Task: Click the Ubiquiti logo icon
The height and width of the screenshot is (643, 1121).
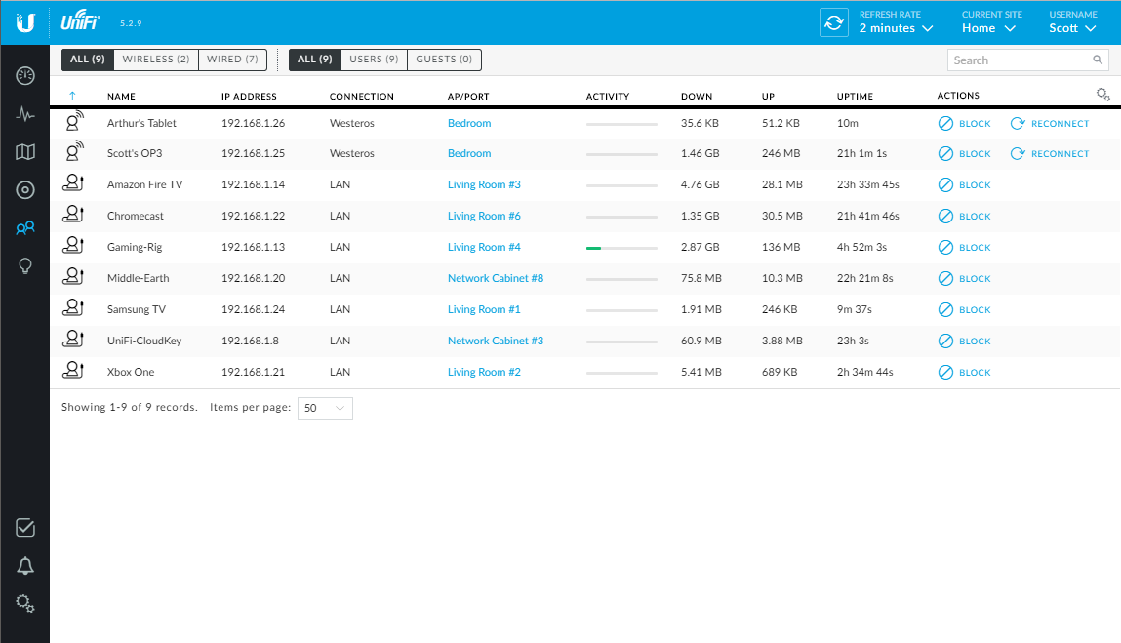Action: click(x=25, y=22)
